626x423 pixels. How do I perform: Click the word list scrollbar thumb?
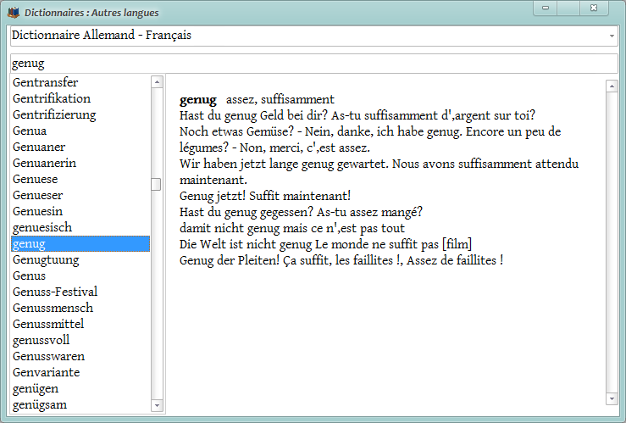(x=156, y=184)
